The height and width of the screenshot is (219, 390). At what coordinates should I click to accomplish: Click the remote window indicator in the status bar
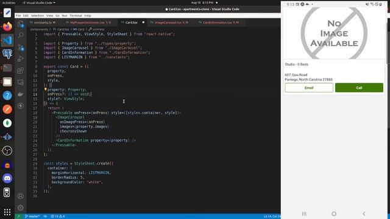[x=18, y=217]
